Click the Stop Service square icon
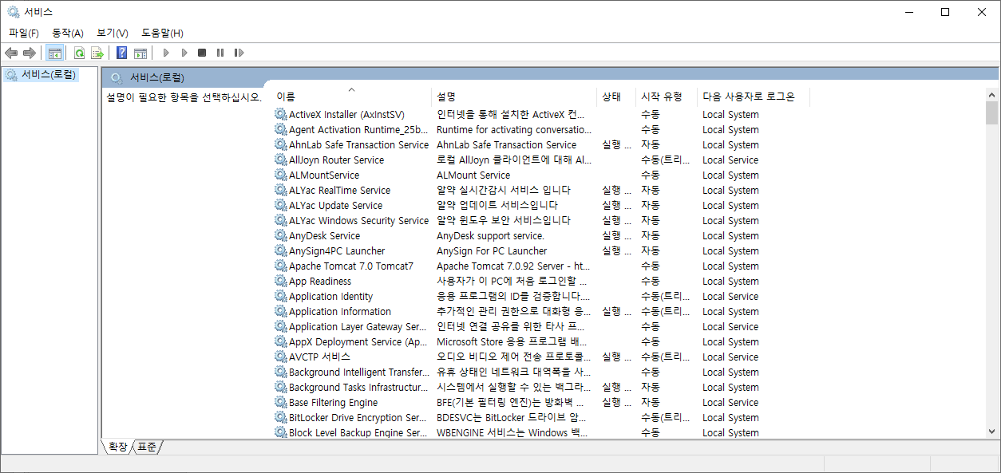Screen dimensions: 1001x473 tap(202, 53)
